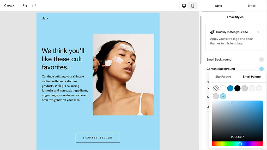This screenshot has width=267, height=150.
Task: Select the woman skincare photo
Action: [x=123, y=75]
